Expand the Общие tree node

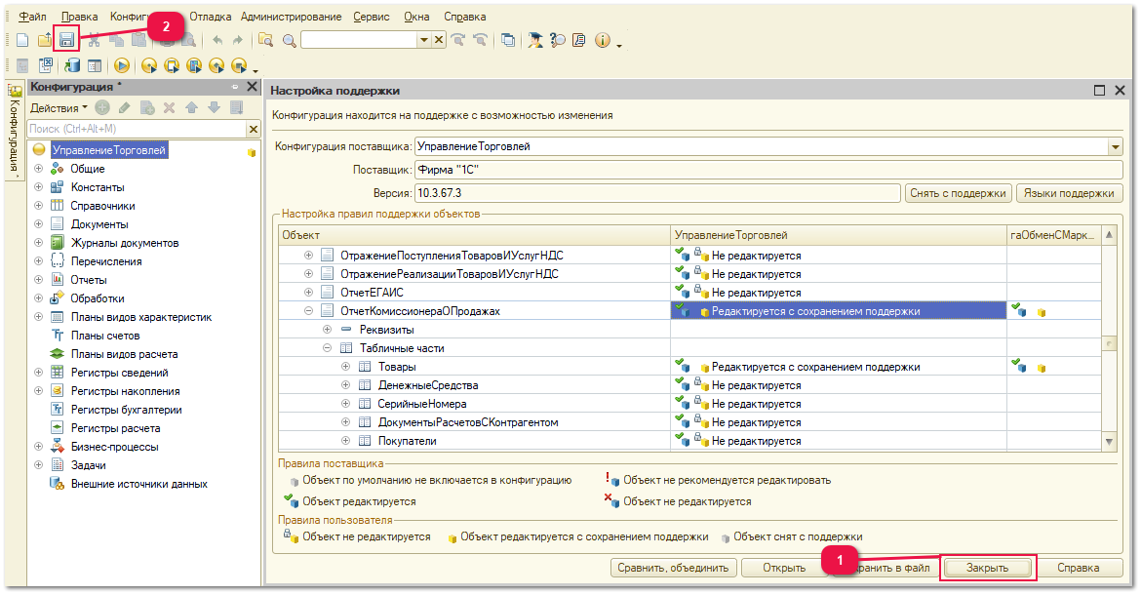click(39, 168)
